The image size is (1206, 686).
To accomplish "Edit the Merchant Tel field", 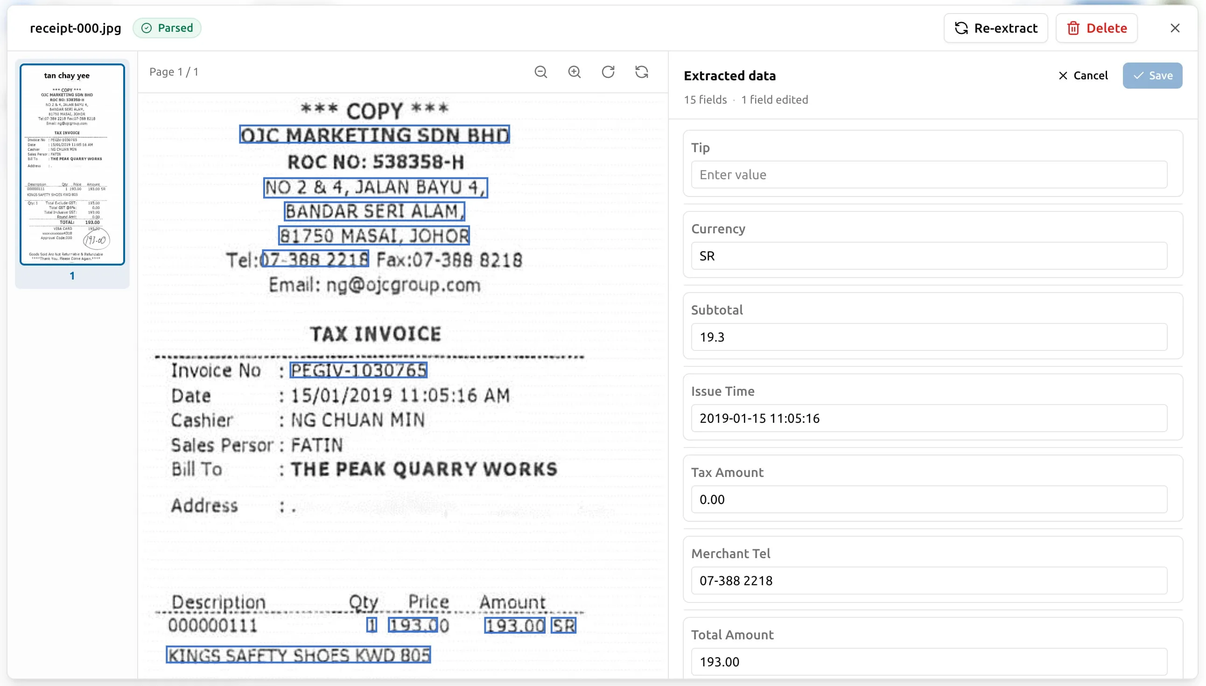I will [x=929, y=581].
